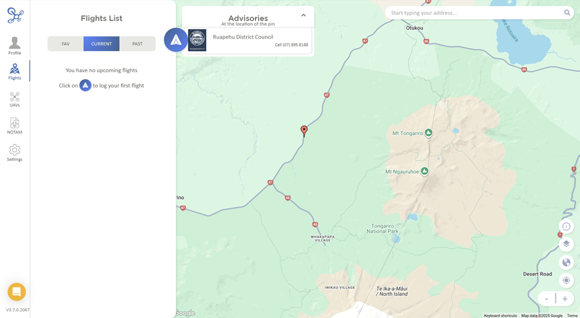Screen dimensions: 580x318
Task: Zoom out the map with minus
Action: click(546, 299)
